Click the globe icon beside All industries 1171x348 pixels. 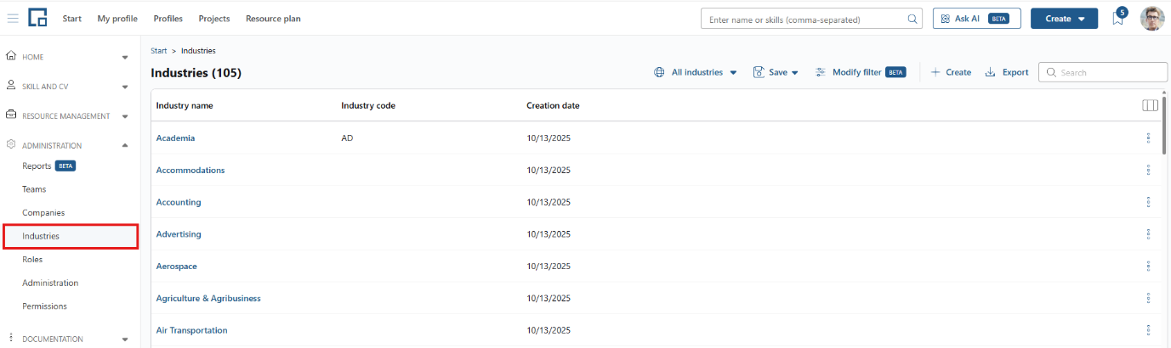(x=659, y=72)
